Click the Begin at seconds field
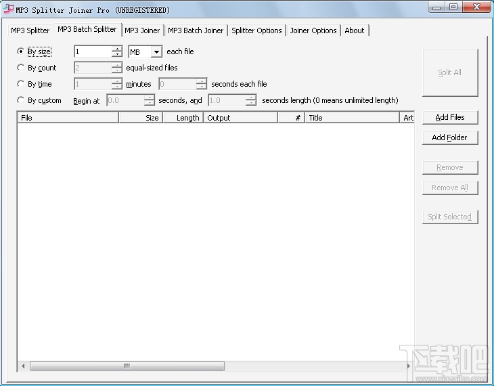 point(125,100)
